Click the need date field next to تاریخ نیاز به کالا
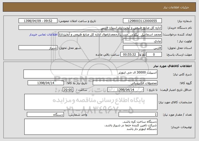Screen dimensions: 199x141 coord(46,83)
